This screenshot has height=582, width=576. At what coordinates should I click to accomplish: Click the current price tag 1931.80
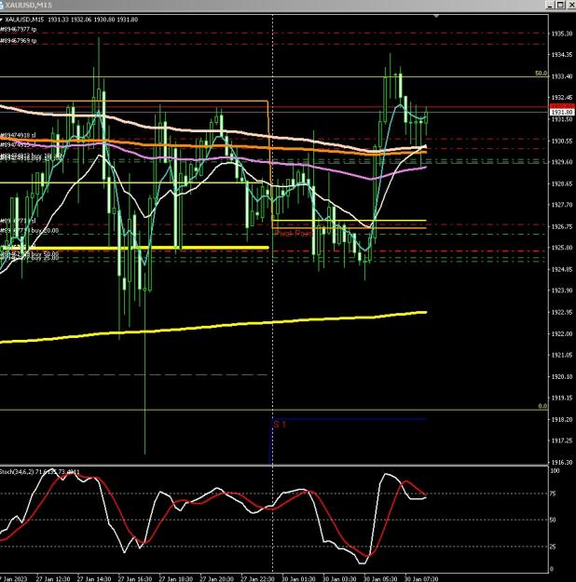pos(562,112)
